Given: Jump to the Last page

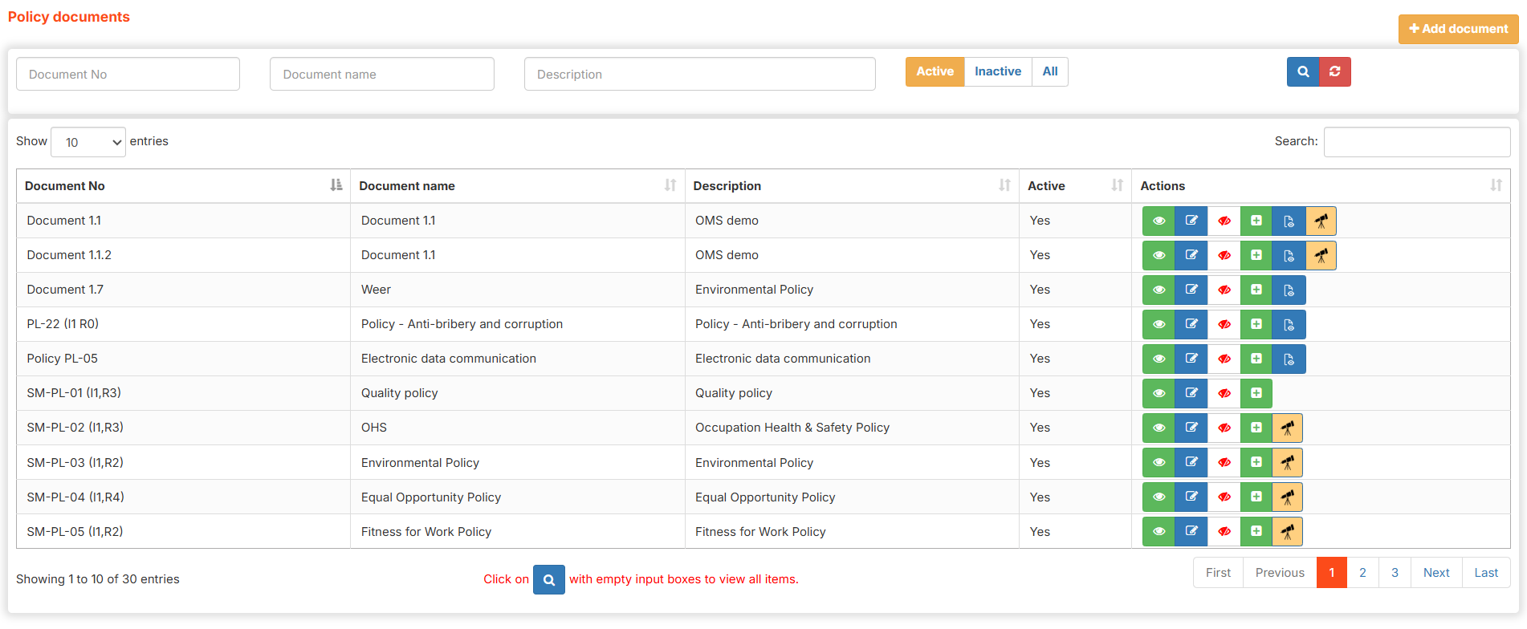Looking at the screenshot, I should tap(1486, 573).
